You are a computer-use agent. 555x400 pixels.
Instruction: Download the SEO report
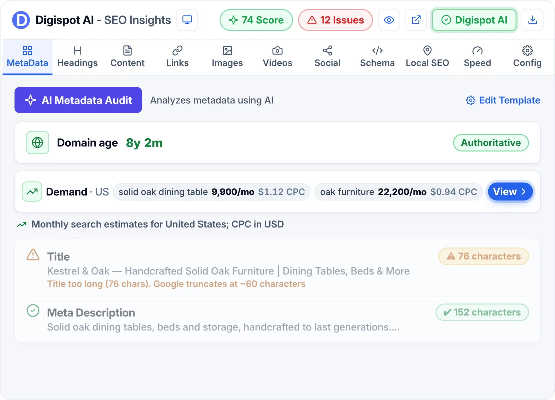tap(533, 20)
